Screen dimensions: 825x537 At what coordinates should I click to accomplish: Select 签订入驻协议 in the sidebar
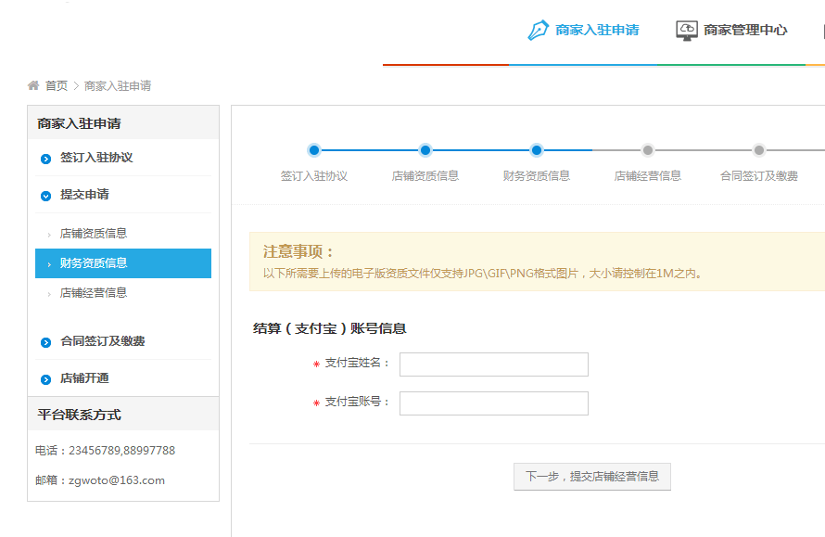click(96, 158)
